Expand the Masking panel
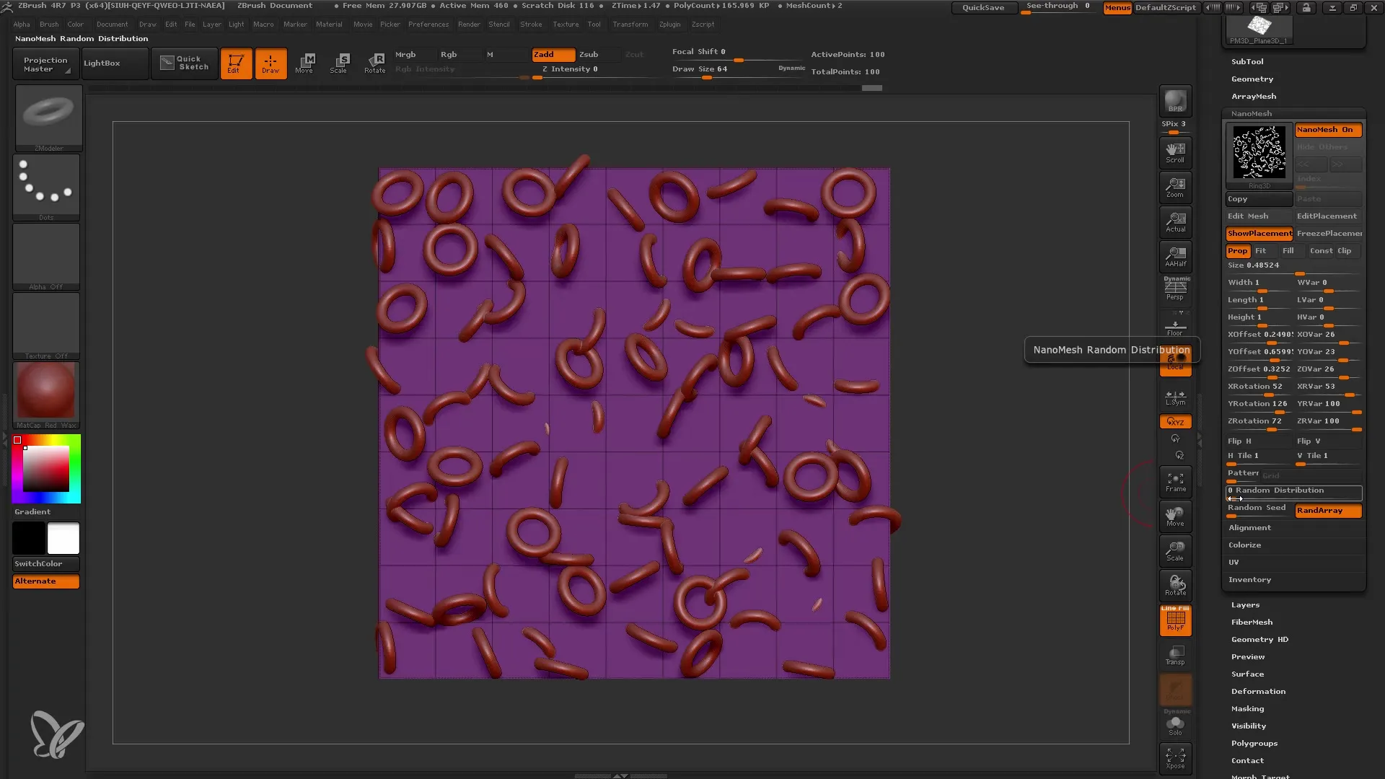 [1247, 708]
